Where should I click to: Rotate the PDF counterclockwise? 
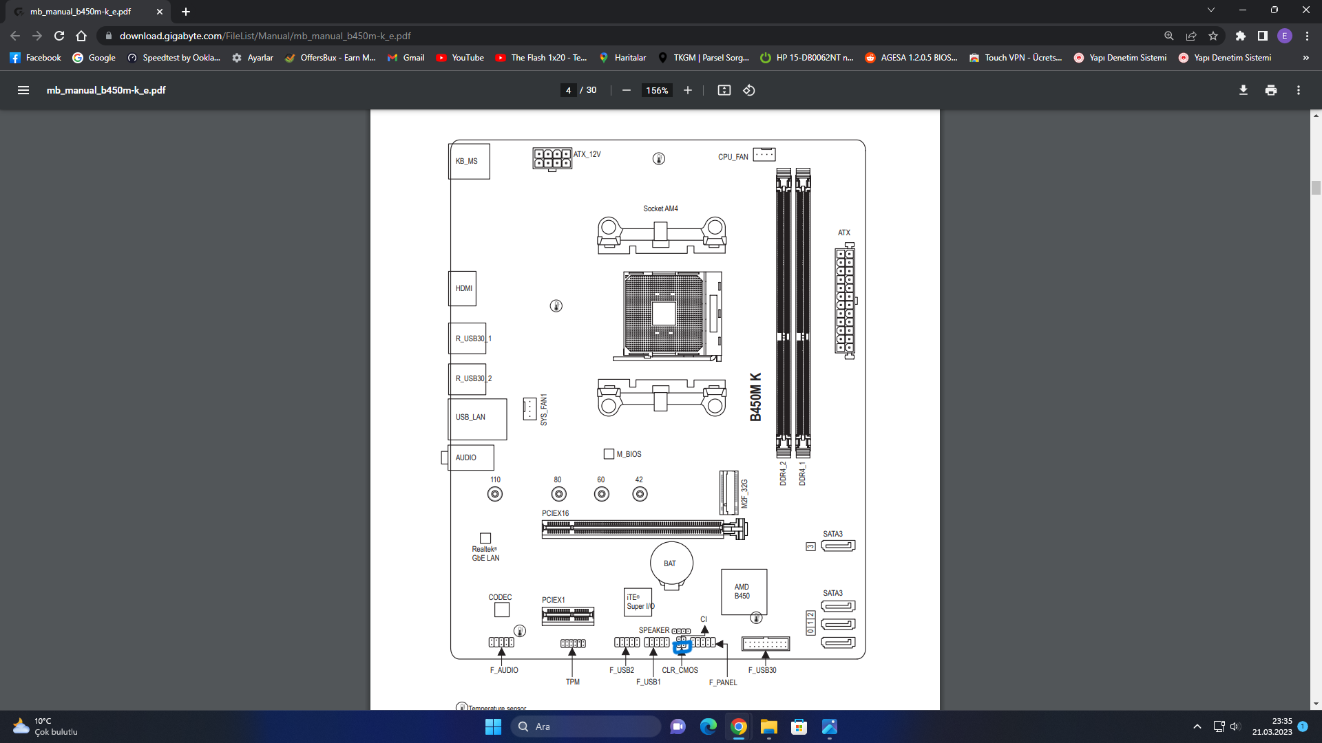tap(749, 90)
